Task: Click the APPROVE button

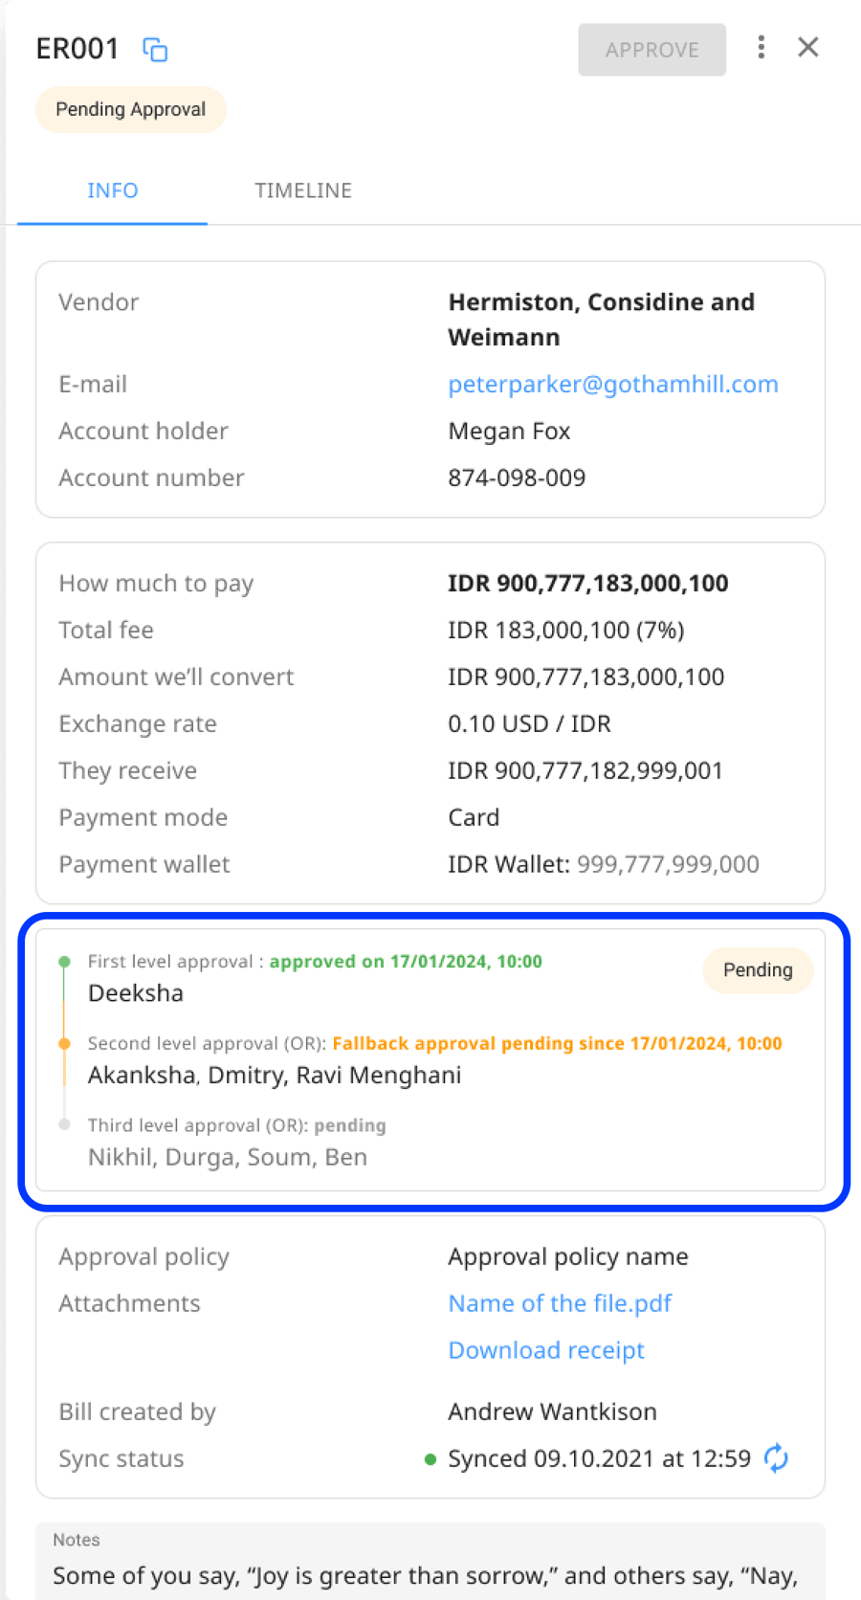Action: click(x=652, y=50)
